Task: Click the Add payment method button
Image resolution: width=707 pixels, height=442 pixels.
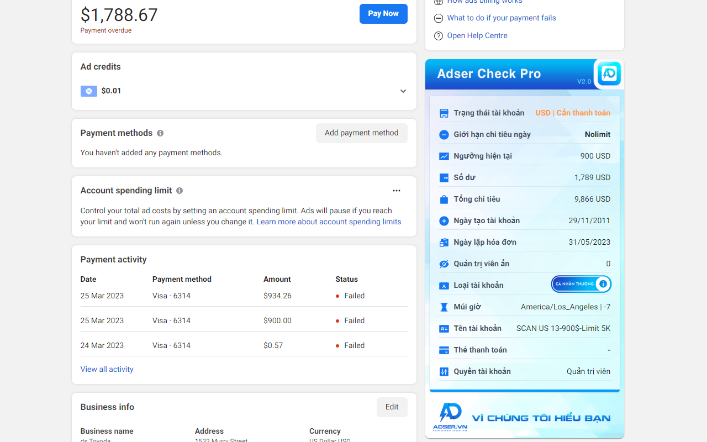Action: (x=361, y=133)
